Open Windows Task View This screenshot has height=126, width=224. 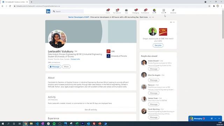point(20,124)
